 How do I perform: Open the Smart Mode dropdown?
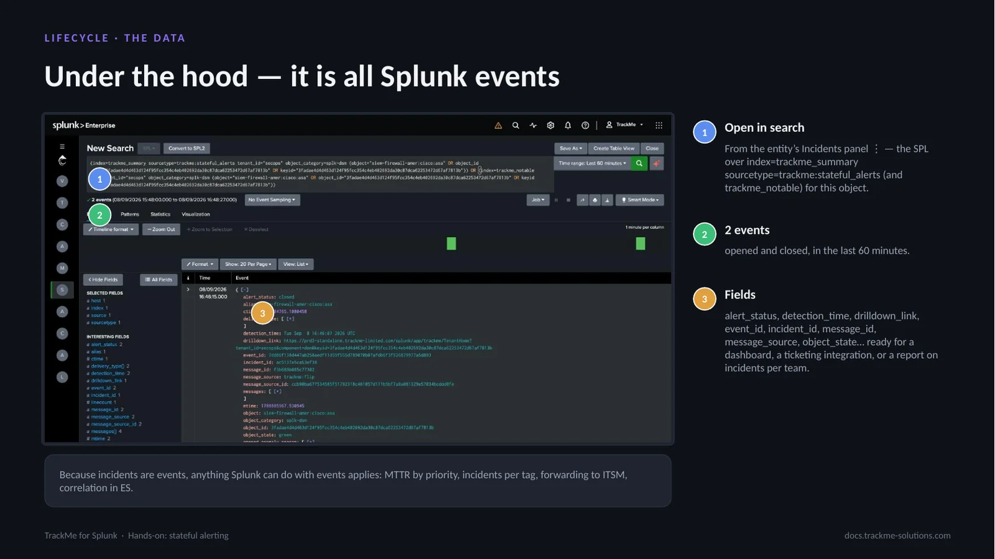coord(640,200)
